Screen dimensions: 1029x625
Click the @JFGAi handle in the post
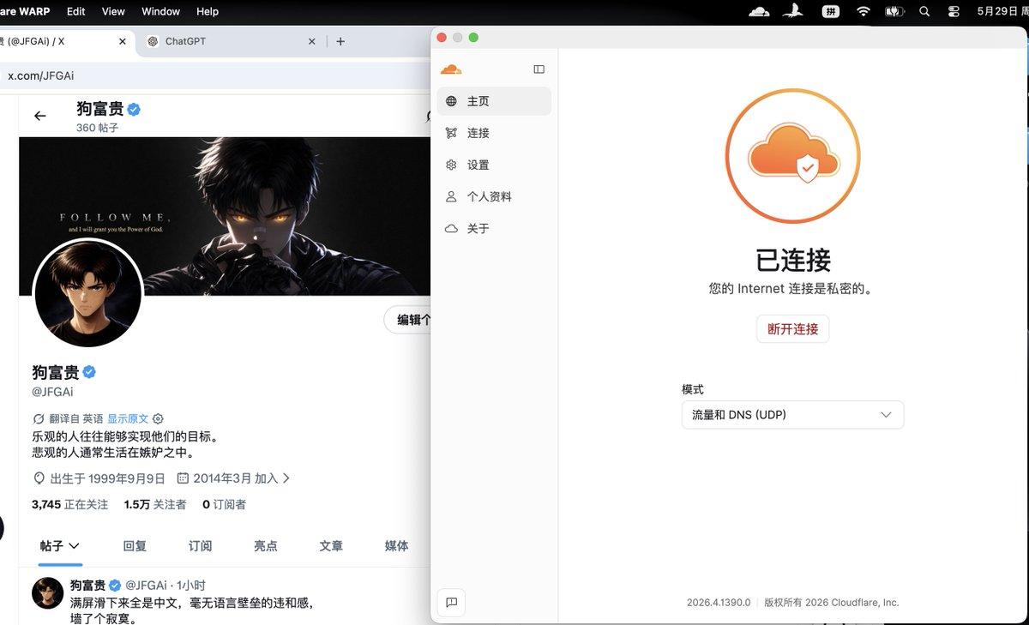148,586
